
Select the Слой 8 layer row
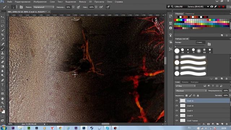[202, 116]
